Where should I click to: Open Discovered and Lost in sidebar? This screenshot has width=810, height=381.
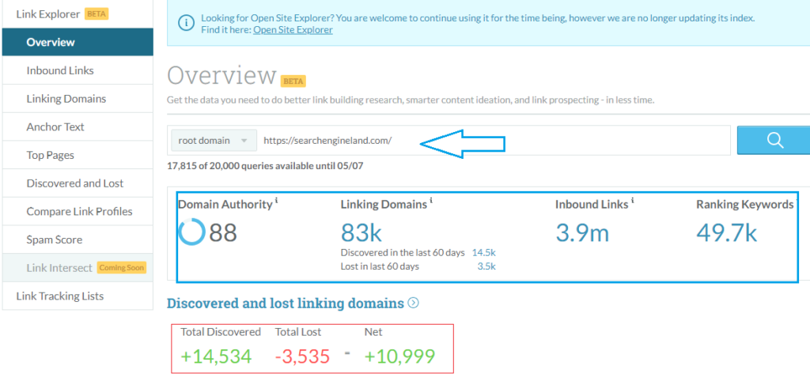[x=78, y=183]
